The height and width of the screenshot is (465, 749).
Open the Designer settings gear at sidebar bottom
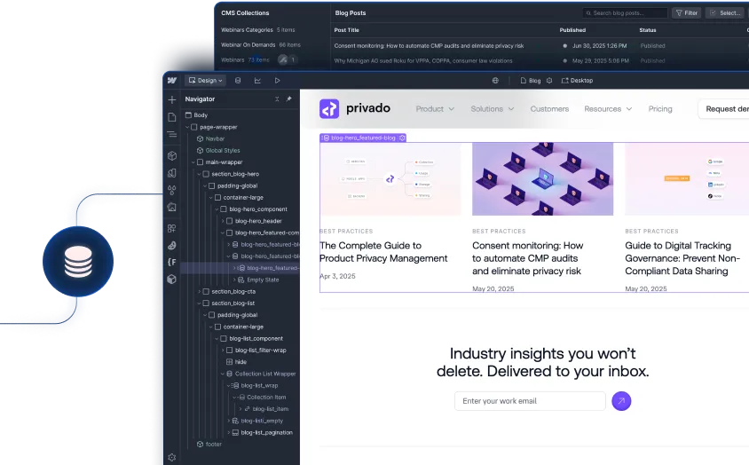172,457
